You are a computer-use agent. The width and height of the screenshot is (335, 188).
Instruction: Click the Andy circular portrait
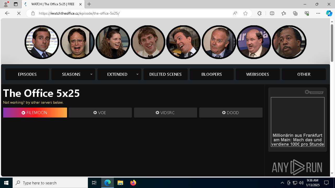[x=183, y=42]
